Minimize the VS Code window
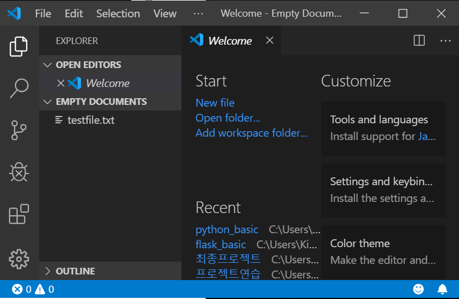 click(364, 13)
